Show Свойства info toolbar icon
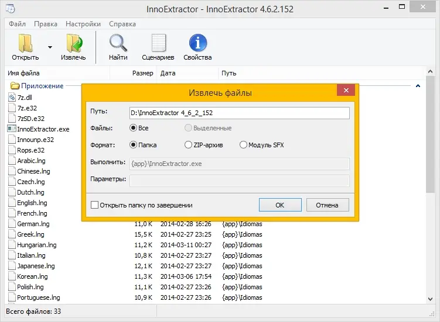 198,43
